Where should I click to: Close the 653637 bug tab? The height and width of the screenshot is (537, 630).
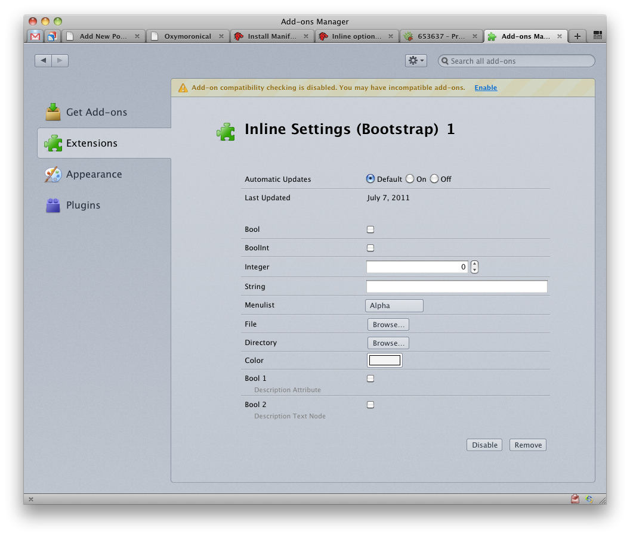tap(474, 36)
